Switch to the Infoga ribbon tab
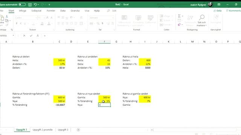Screen dimensions: 241x135 click(x=23, y=11)
